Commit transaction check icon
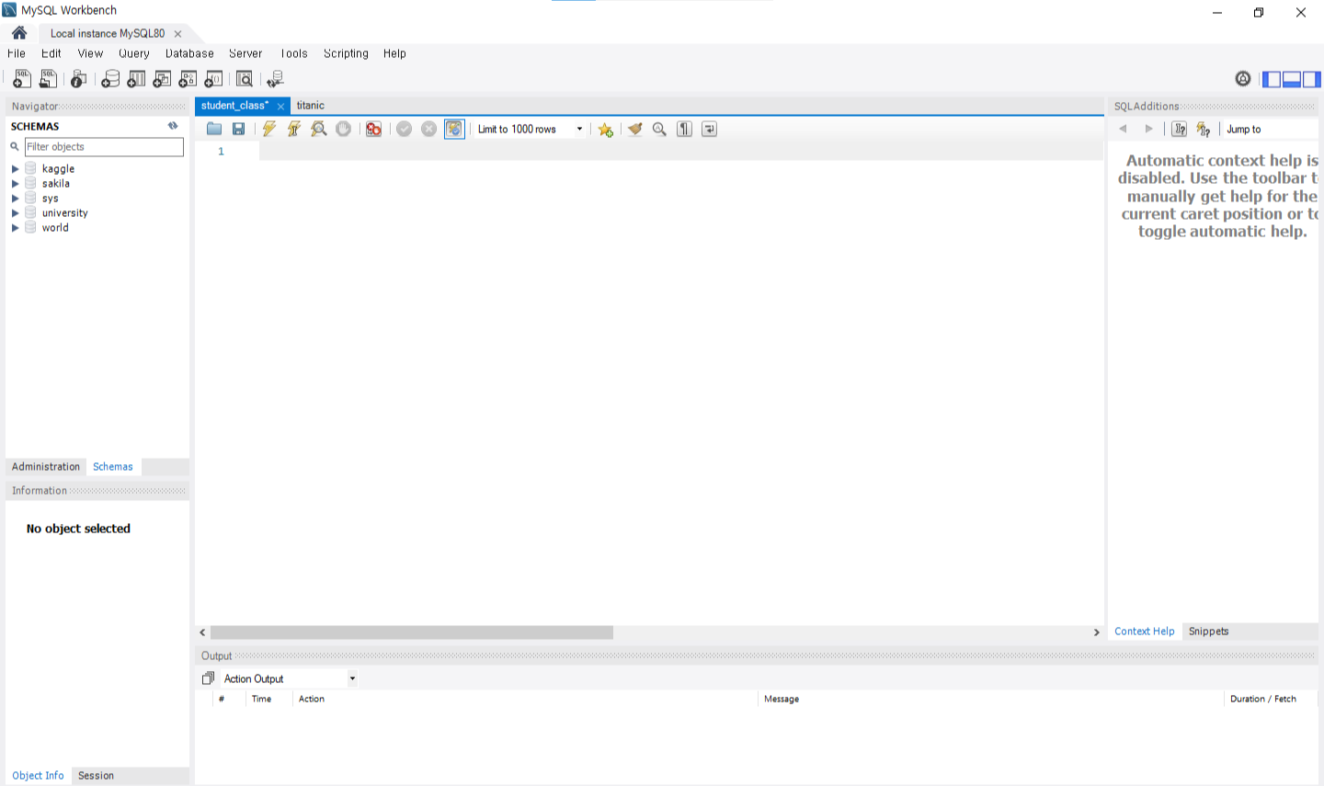This screenshot has width=1324, height=786. (x=404, y=129)
